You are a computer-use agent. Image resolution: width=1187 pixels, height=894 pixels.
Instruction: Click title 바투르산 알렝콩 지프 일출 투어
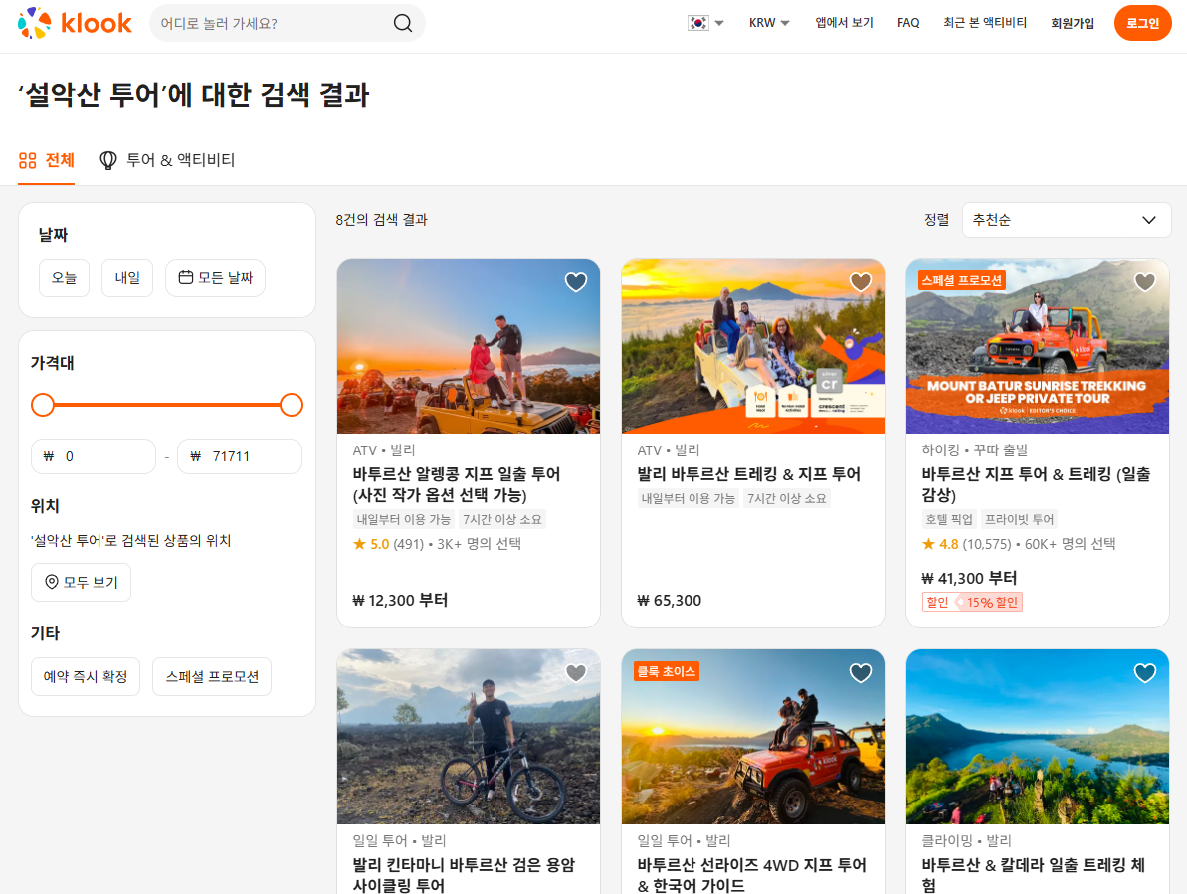[457, 484]
